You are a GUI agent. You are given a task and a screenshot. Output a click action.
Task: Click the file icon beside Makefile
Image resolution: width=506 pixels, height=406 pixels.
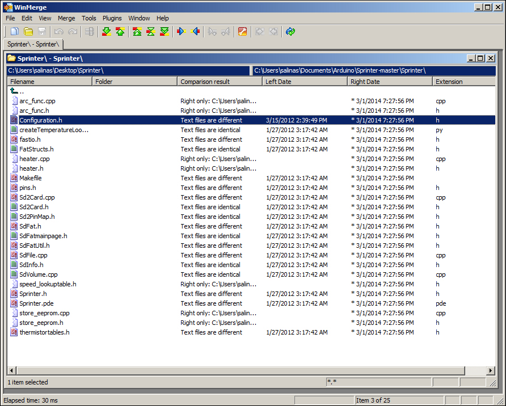[x=14, y=177]
